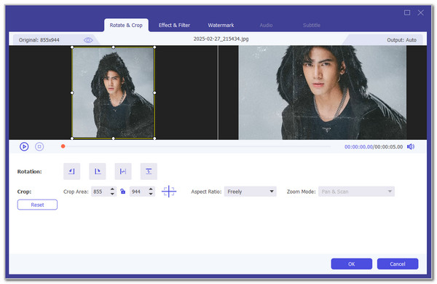Decrease crop width with down arrow

(x=112, y=194)
